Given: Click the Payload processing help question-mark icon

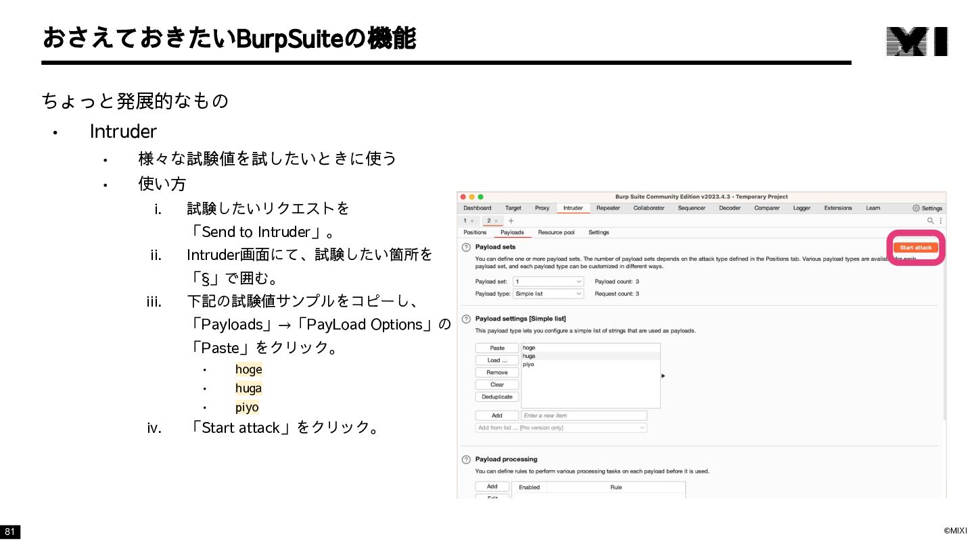Looking at the screenshot, I should pos(466,459).
